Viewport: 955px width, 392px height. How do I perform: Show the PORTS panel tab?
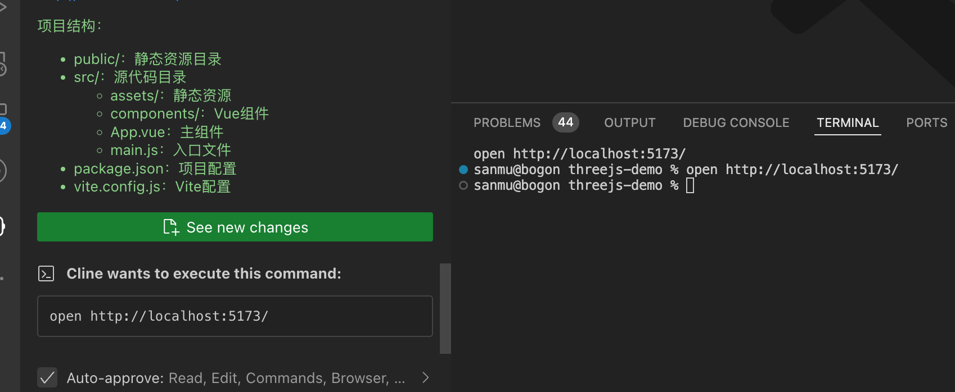(927, 122)
